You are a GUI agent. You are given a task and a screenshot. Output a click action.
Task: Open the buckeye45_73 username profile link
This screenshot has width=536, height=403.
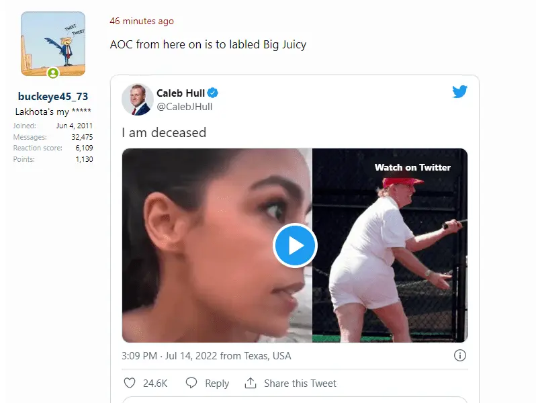point(53,96)
